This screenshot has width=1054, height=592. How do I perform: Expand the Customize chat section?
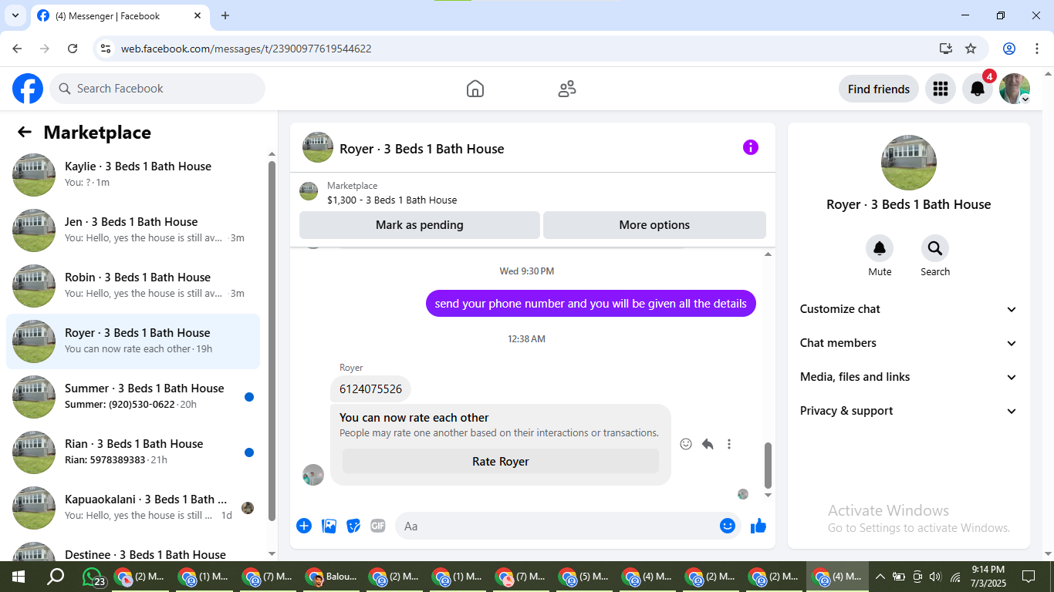(x=909, y=309)
